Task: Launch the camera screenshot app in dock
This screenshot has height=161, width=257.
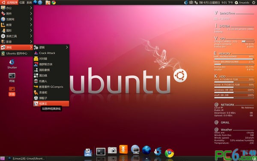Action: coord(112,150)
